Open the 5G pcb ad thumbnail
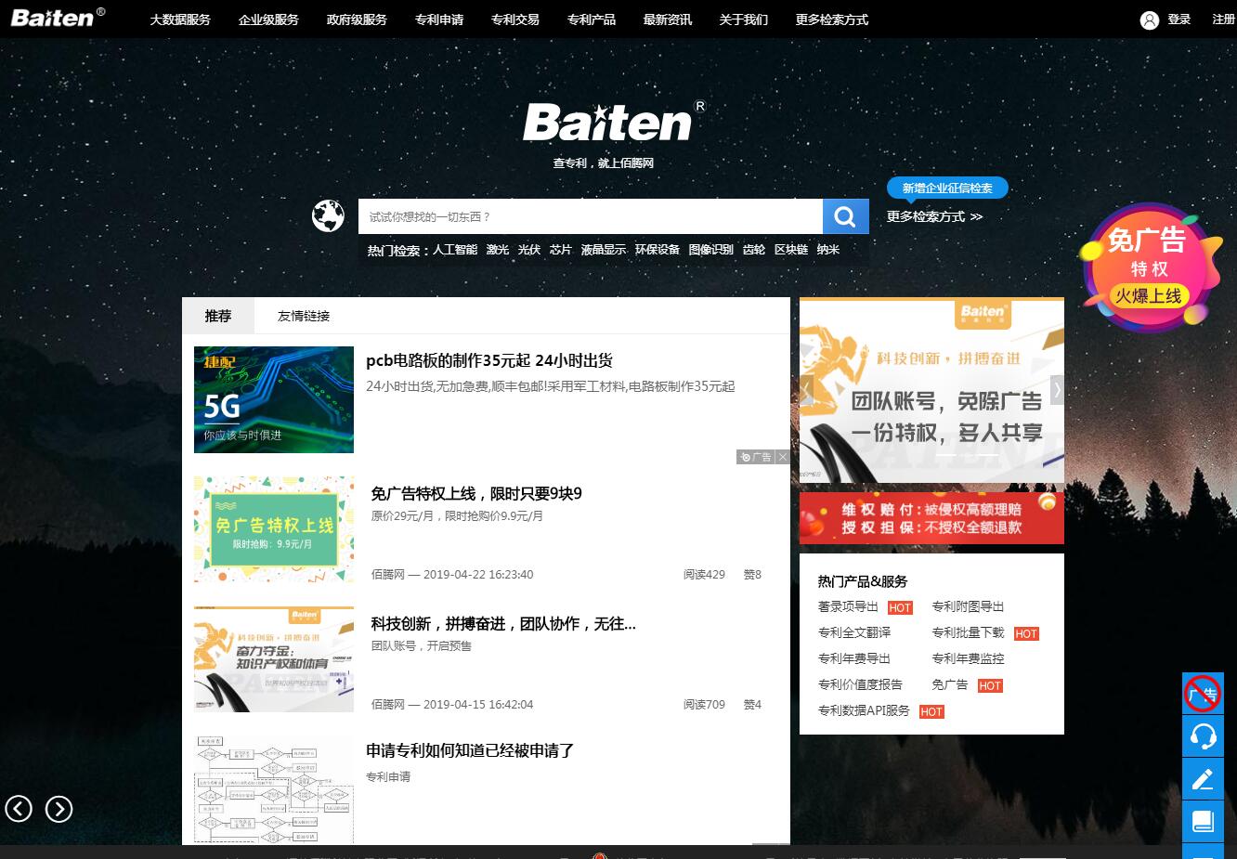 274,399
